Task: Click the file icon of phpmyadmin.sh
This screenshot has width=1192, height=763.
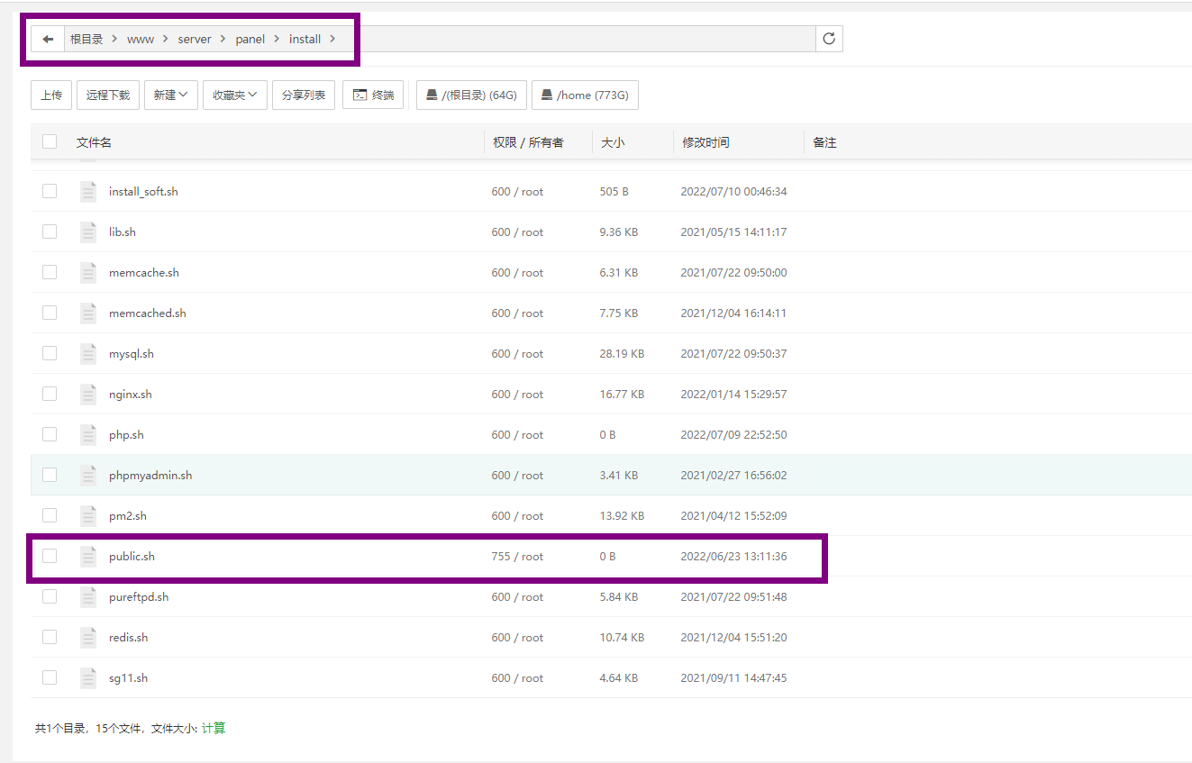Action: pos(87,475)
